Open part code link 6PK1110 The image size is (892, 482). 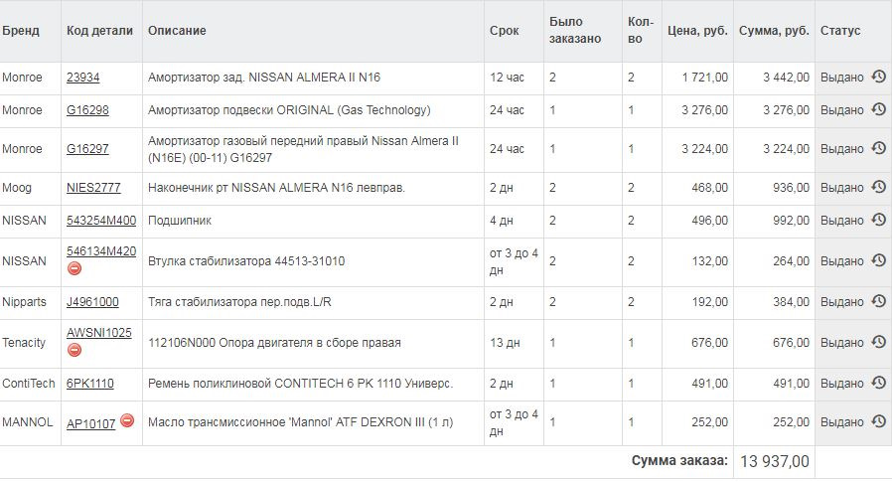coord(89,384)
